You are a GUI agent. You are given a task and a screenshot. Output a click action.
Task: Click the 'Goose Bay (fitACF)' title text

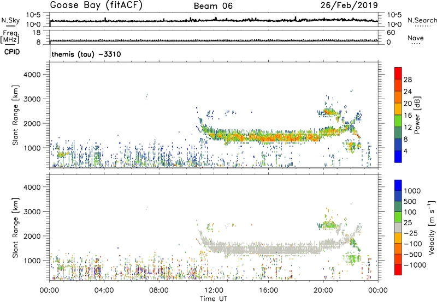click(x=96, y=5)
